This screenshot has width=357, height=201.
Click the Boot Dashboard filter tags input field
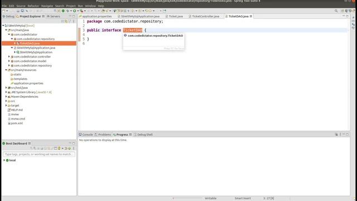(39, 154)
